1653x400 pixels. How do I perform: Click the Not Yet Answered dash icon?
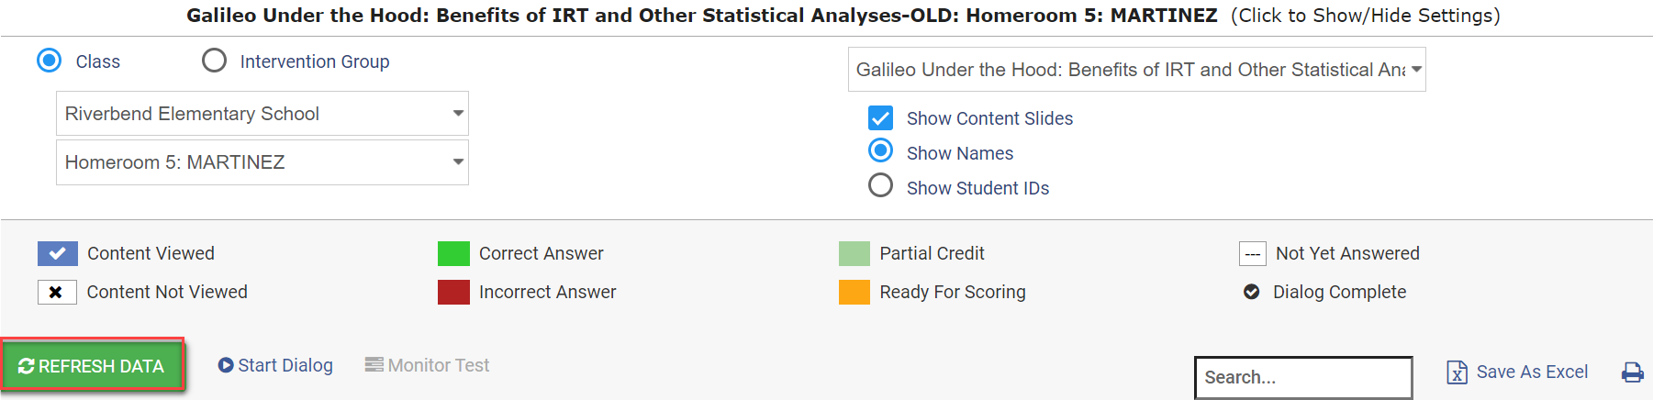click(1253, 254)
